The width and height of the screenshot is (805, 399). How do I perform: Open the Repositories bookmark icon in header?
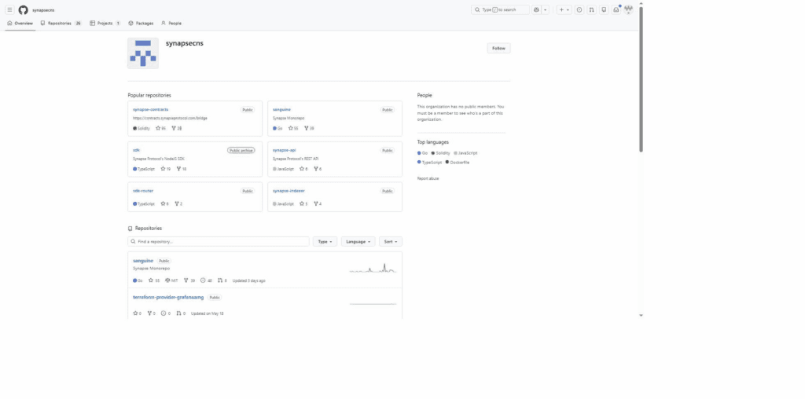[604, 9]
